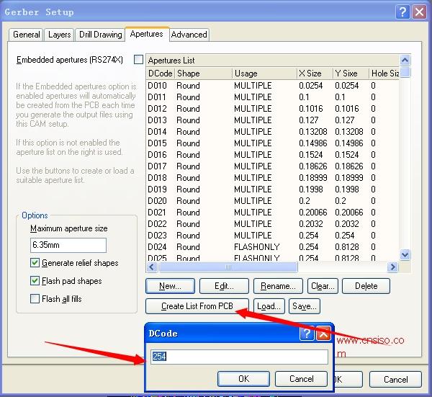432x397 pixels.
Task: Open the Advanced tab
Action: pos(189,35)
